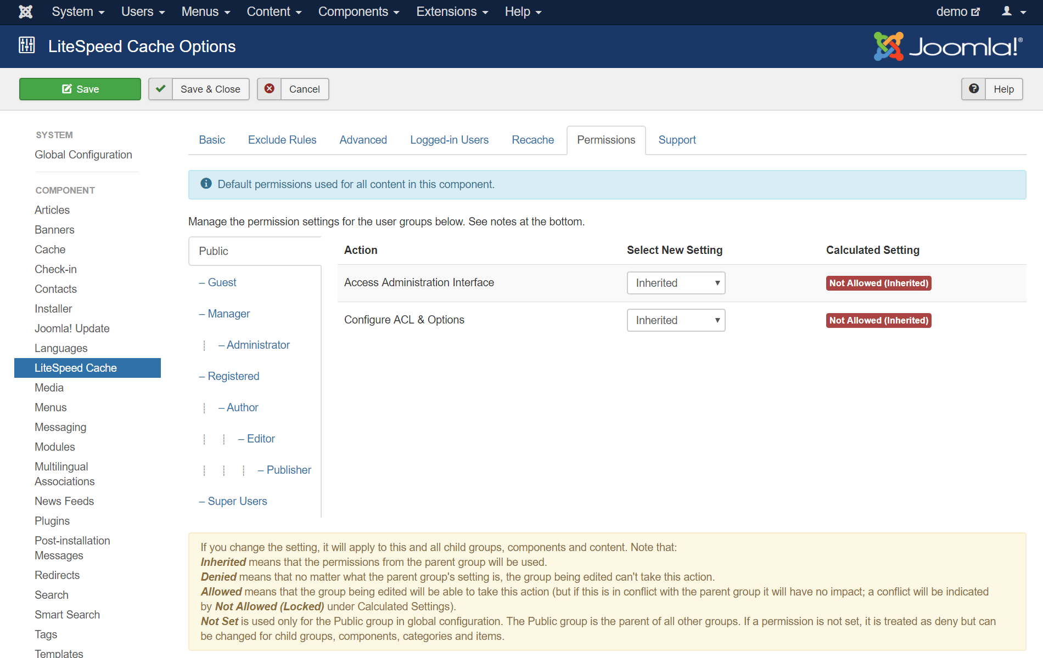1043x658 pixels.
Task: Open Configure ACL & Options setting dropdown
Action: tap(676, 320)
